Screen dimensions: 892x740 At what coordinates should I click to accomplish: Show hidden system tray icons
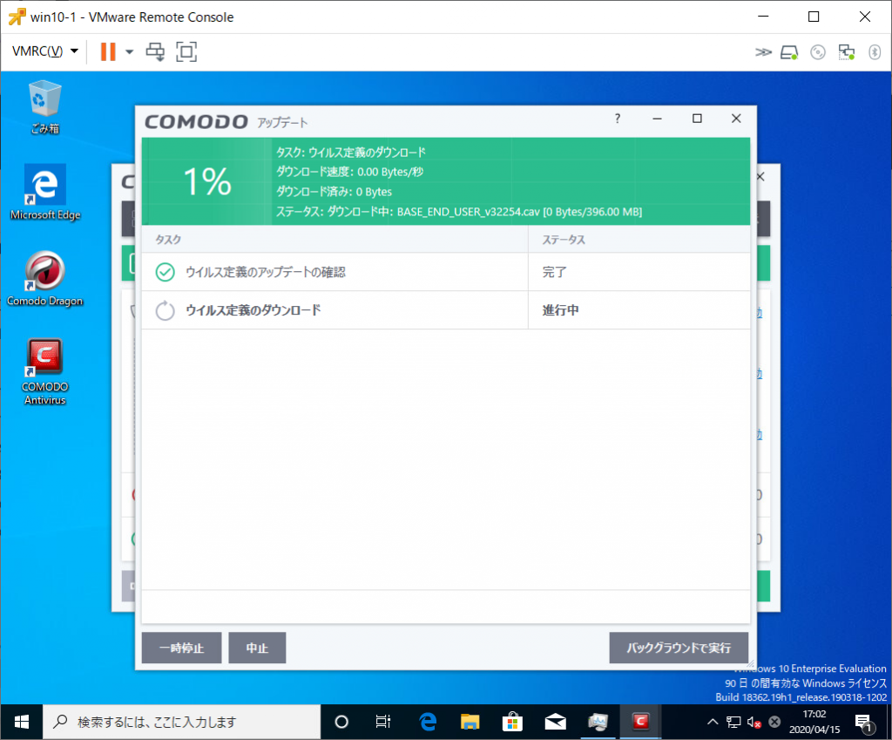713,722
